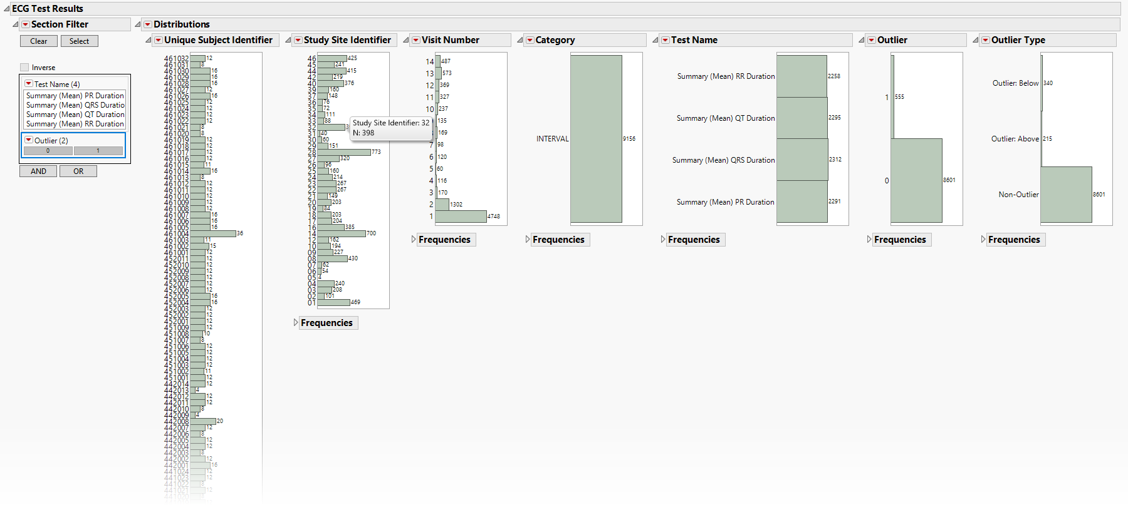Select Summary (Mean) QRS Duration in filter list
The image size is (1128, 505).
click(75, 105)
